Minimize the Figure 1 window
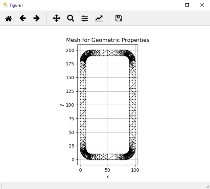The height and width of the screenshot is (189, 210). (x=172, y=5)
